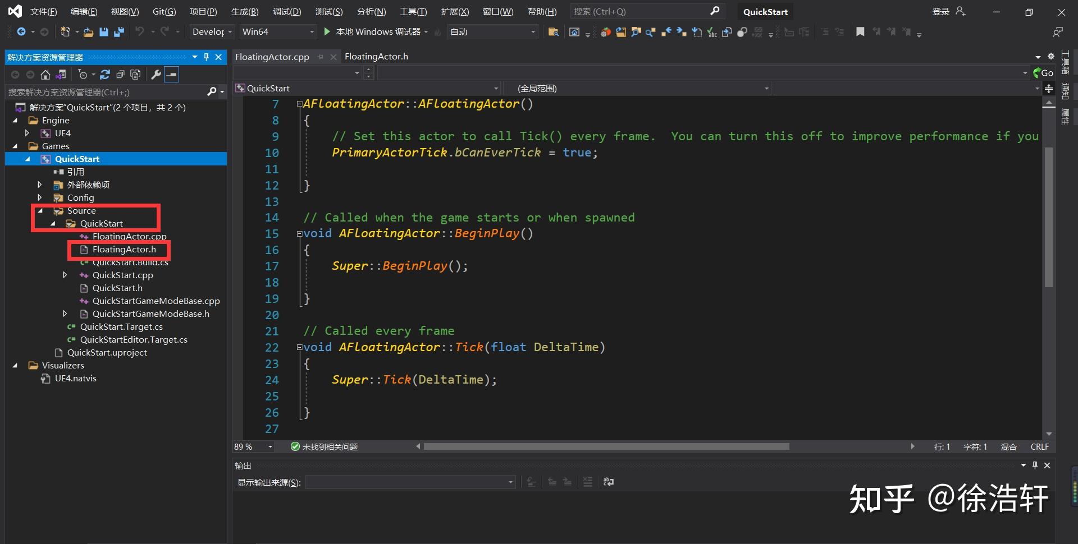
Task: Toggle the preview selected items icon
Action: [x=171, y=75]
